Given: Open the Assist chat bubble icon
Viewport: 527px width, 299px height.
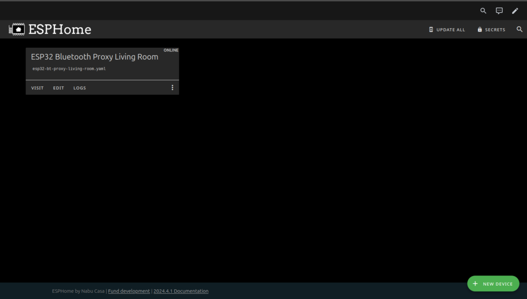Looking at the screenshot, I should point(499,11).
